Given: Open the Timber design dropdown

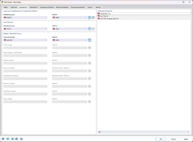Looking at the screenshot, I should click(25, 63).
